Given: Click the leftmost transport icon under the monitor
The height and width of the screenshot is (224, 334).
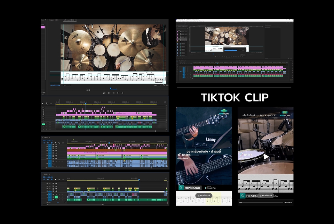Looking at the screenshot, I should (104, 93).
